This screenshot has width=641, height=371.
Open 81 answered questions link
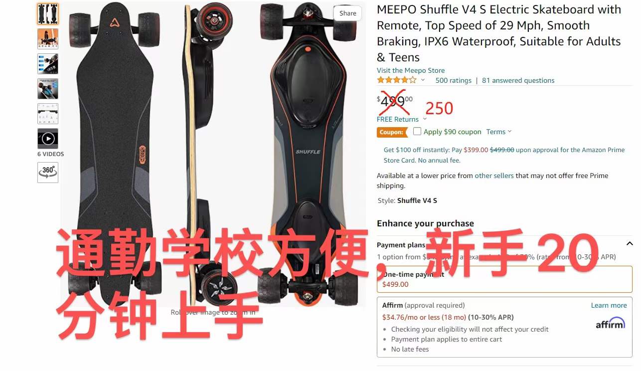pyautogui.click(x=518, y=80)
